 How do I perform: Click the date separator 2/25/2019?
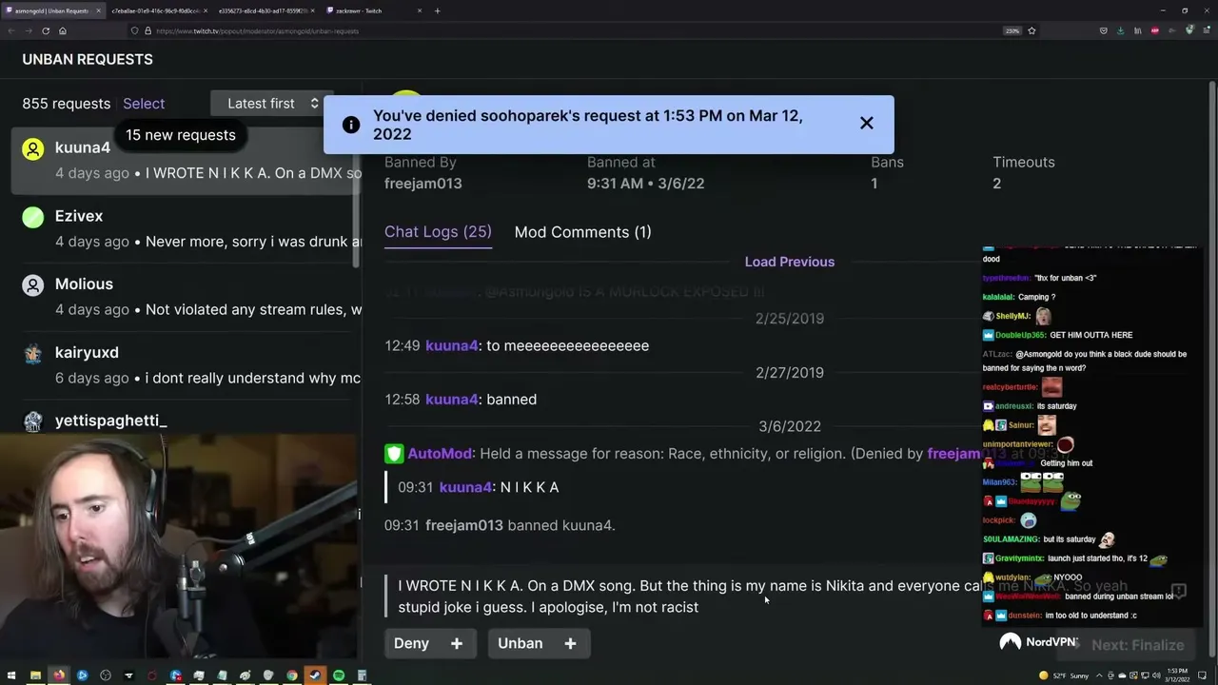(x=790, y=319)
